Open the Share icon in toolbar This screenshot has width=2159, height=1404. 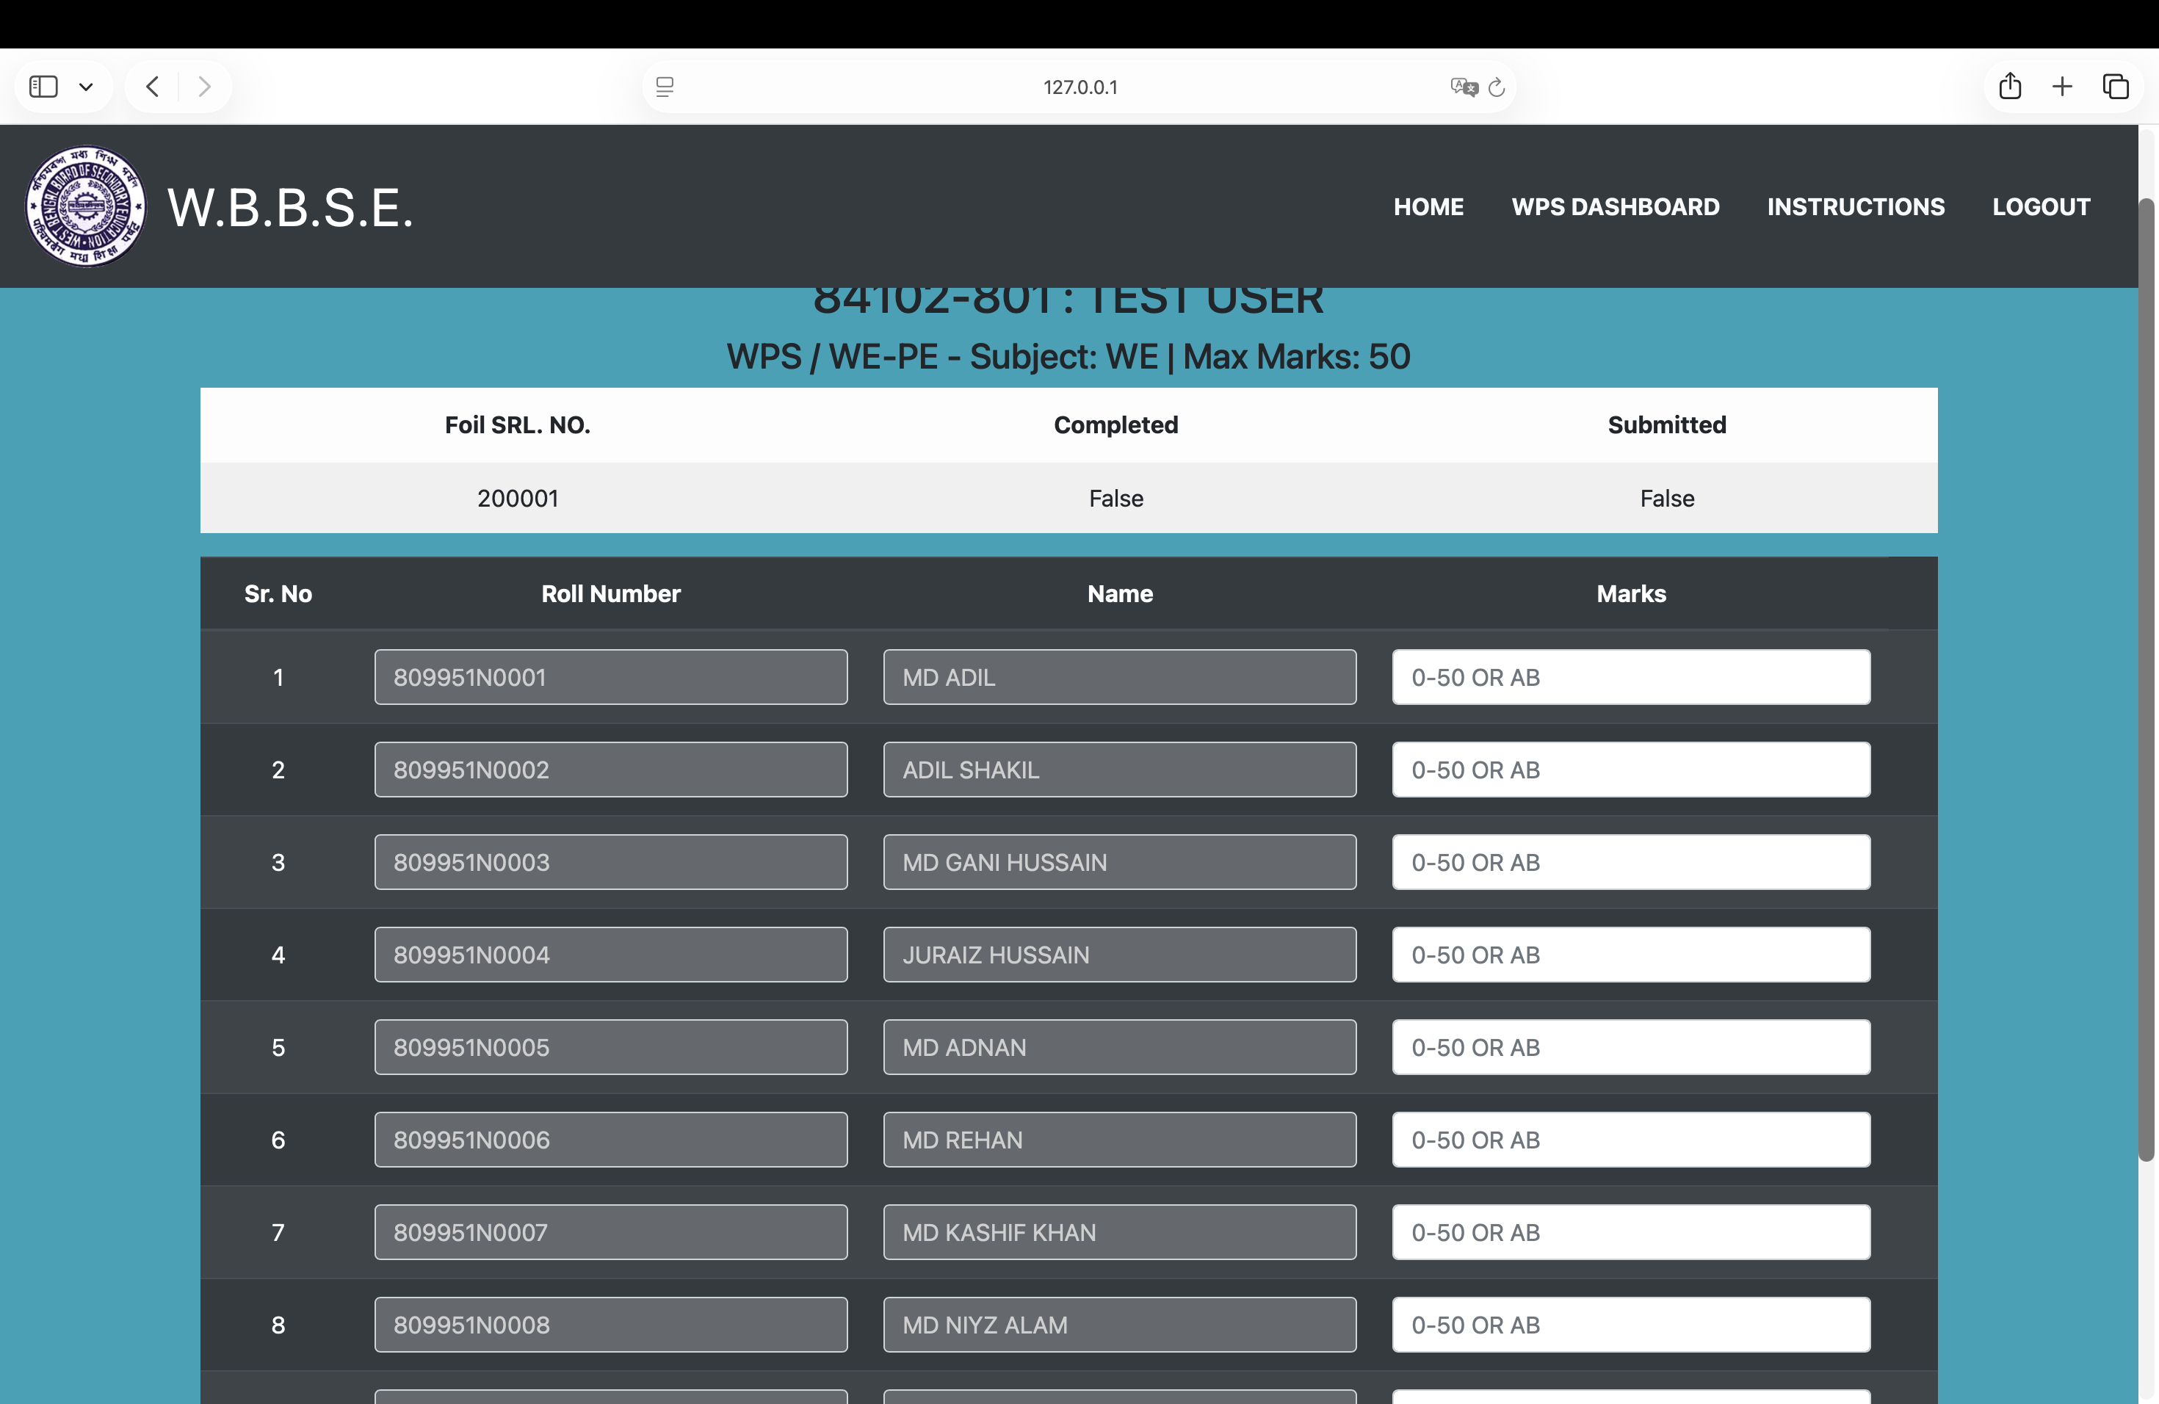(x=2010, y=87)
